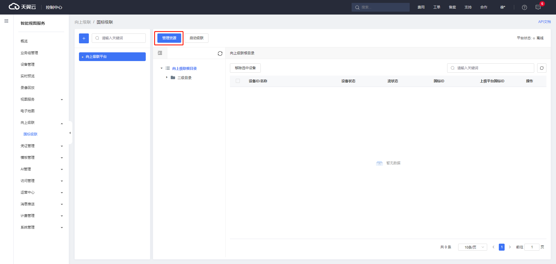Open the help question mark icon

pyautogui.click(x=524, y=7)
